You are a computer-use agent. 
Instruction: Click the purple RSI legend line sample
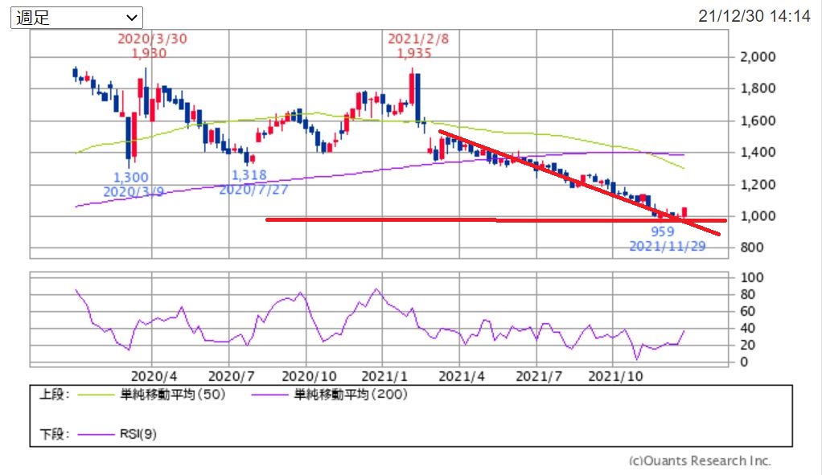96,434
